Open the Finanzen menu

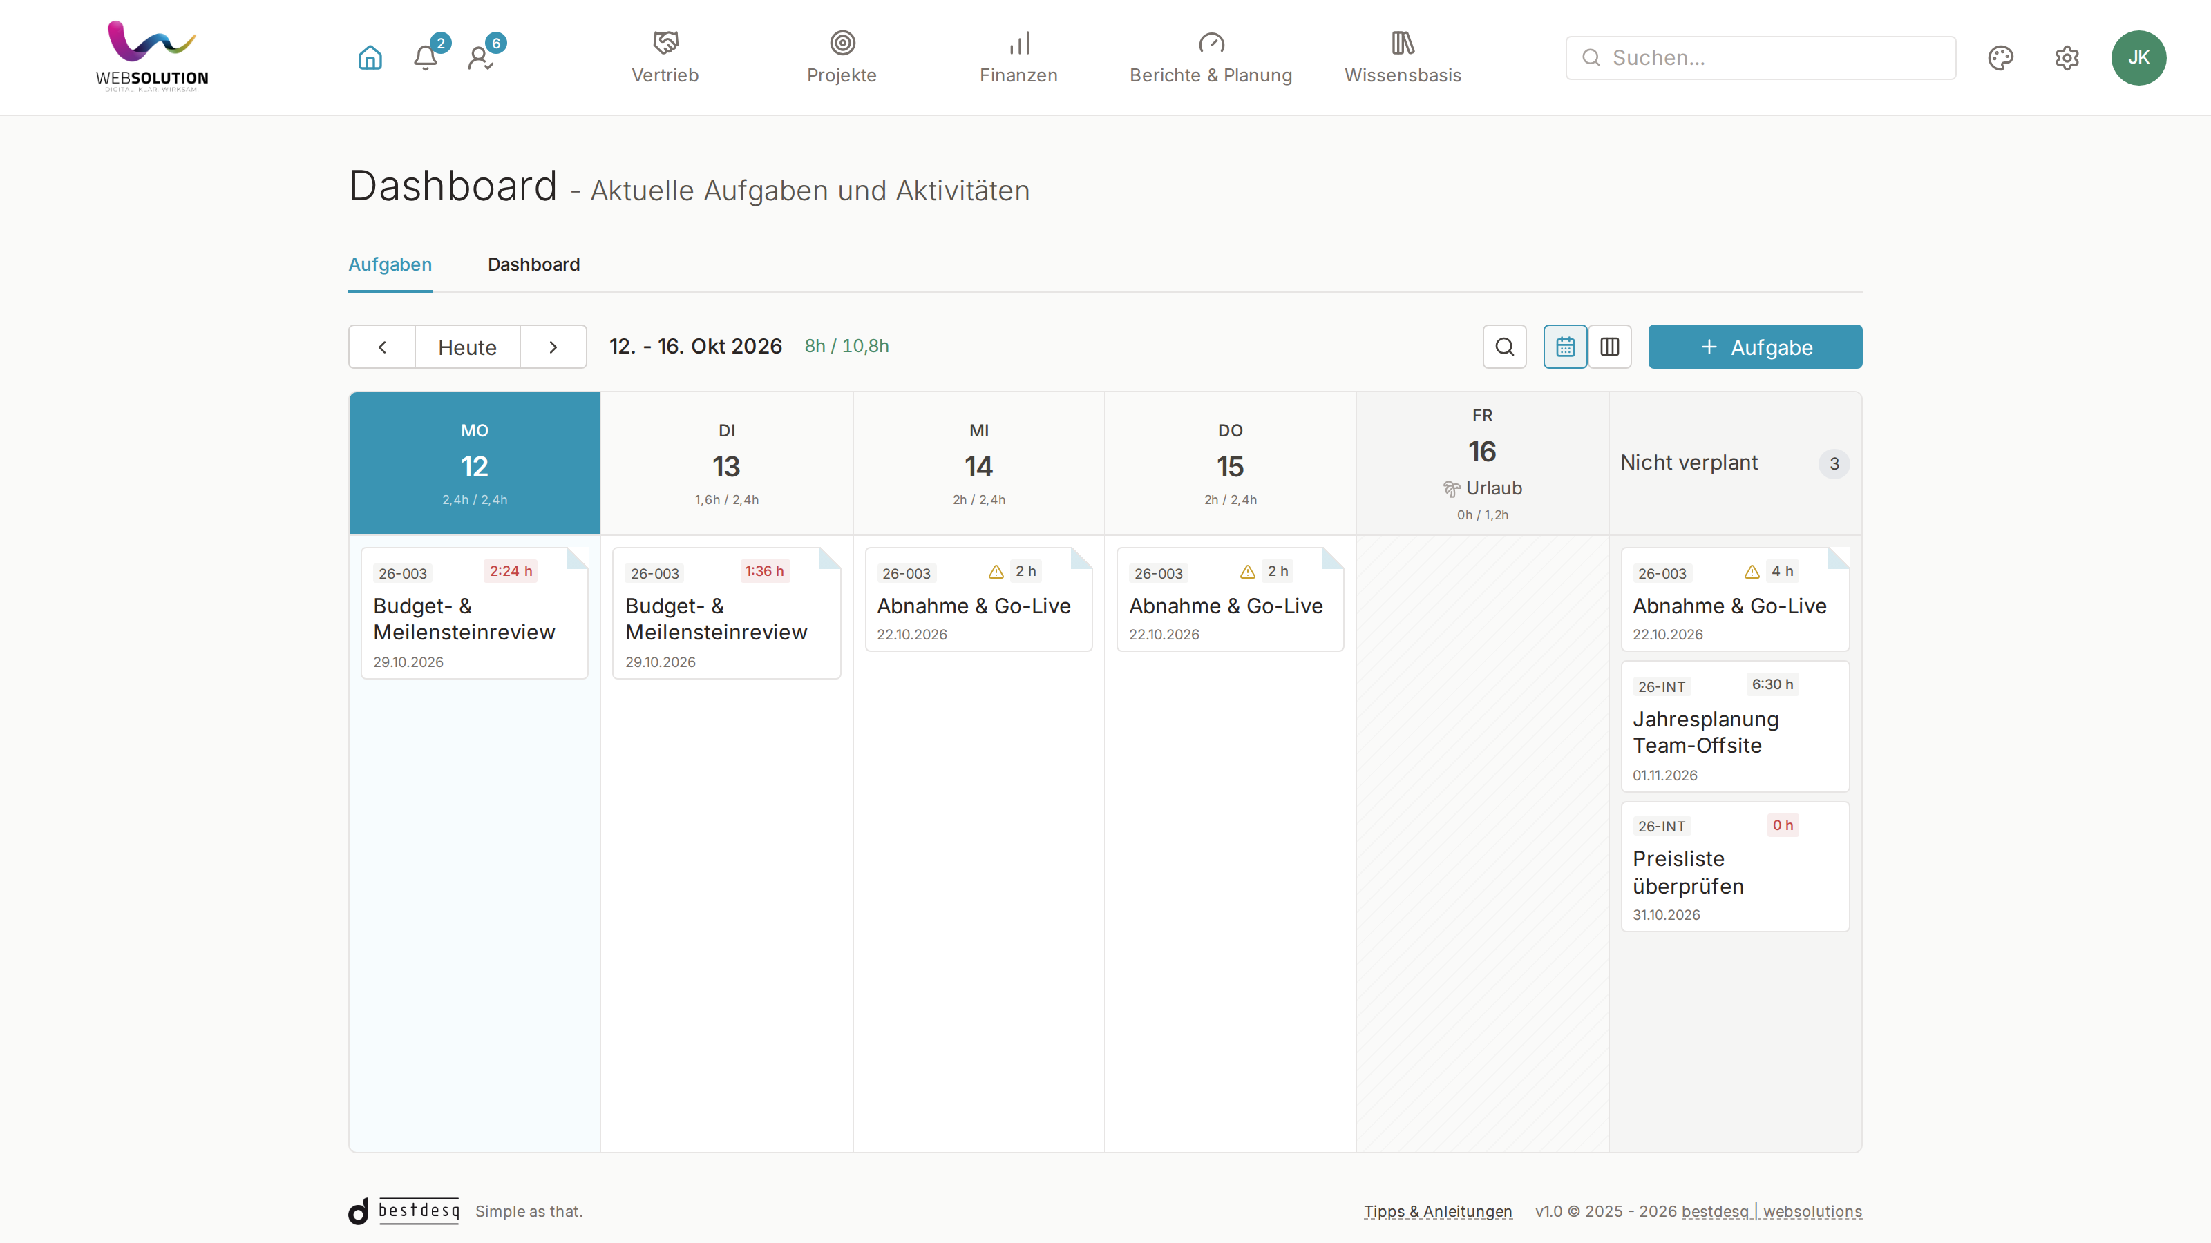click(1019, 57)
